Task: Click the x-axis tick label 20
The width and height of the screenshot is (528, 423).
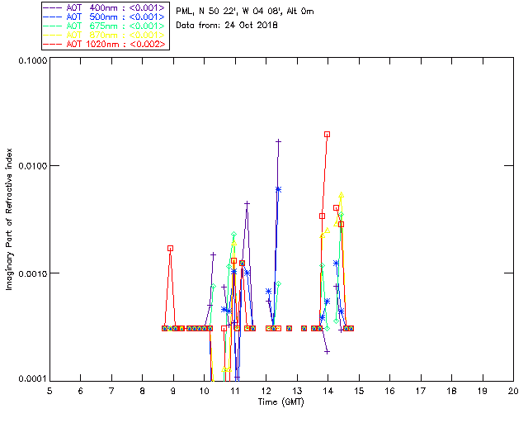Action: [x=513, y=391]
